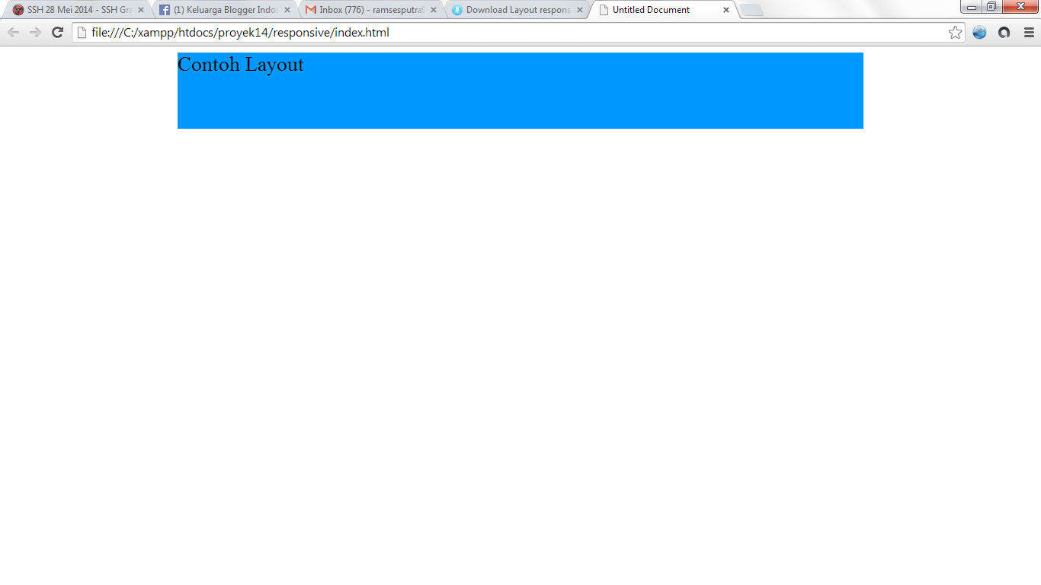Open the globe browser extension icon
This screenshot has width=1041, height=585.
(x=979, y=32)
